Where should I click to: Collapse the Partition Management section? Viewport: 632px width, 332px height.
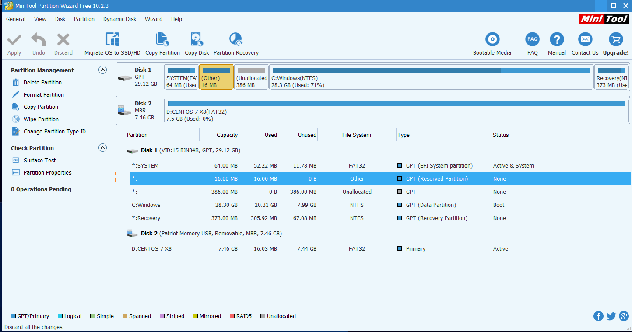click(x=102, y=70)
